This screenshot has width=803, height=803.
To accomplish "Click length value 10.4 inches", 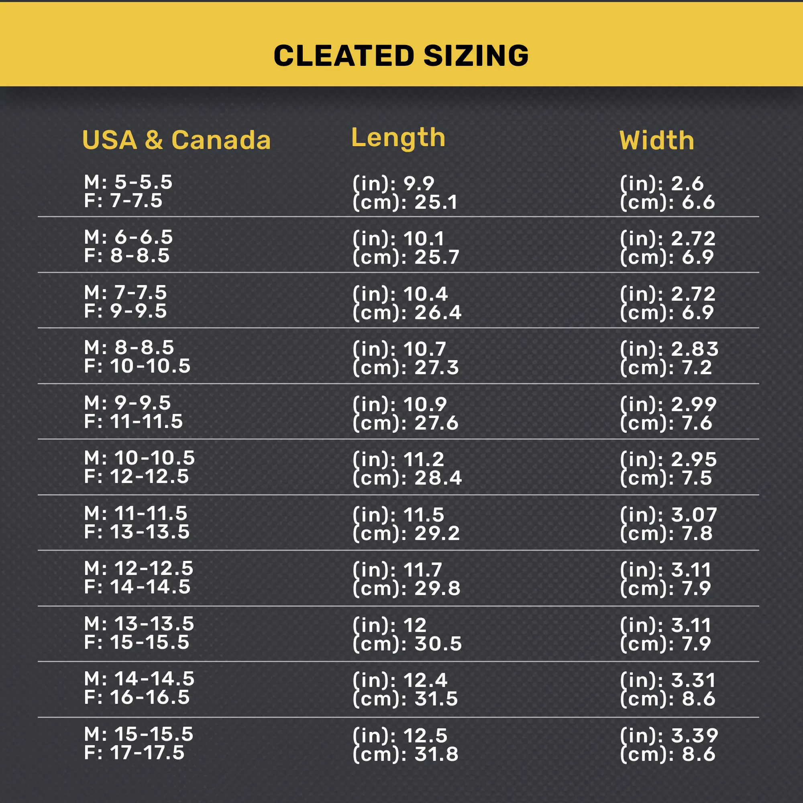I will point(400,294).
